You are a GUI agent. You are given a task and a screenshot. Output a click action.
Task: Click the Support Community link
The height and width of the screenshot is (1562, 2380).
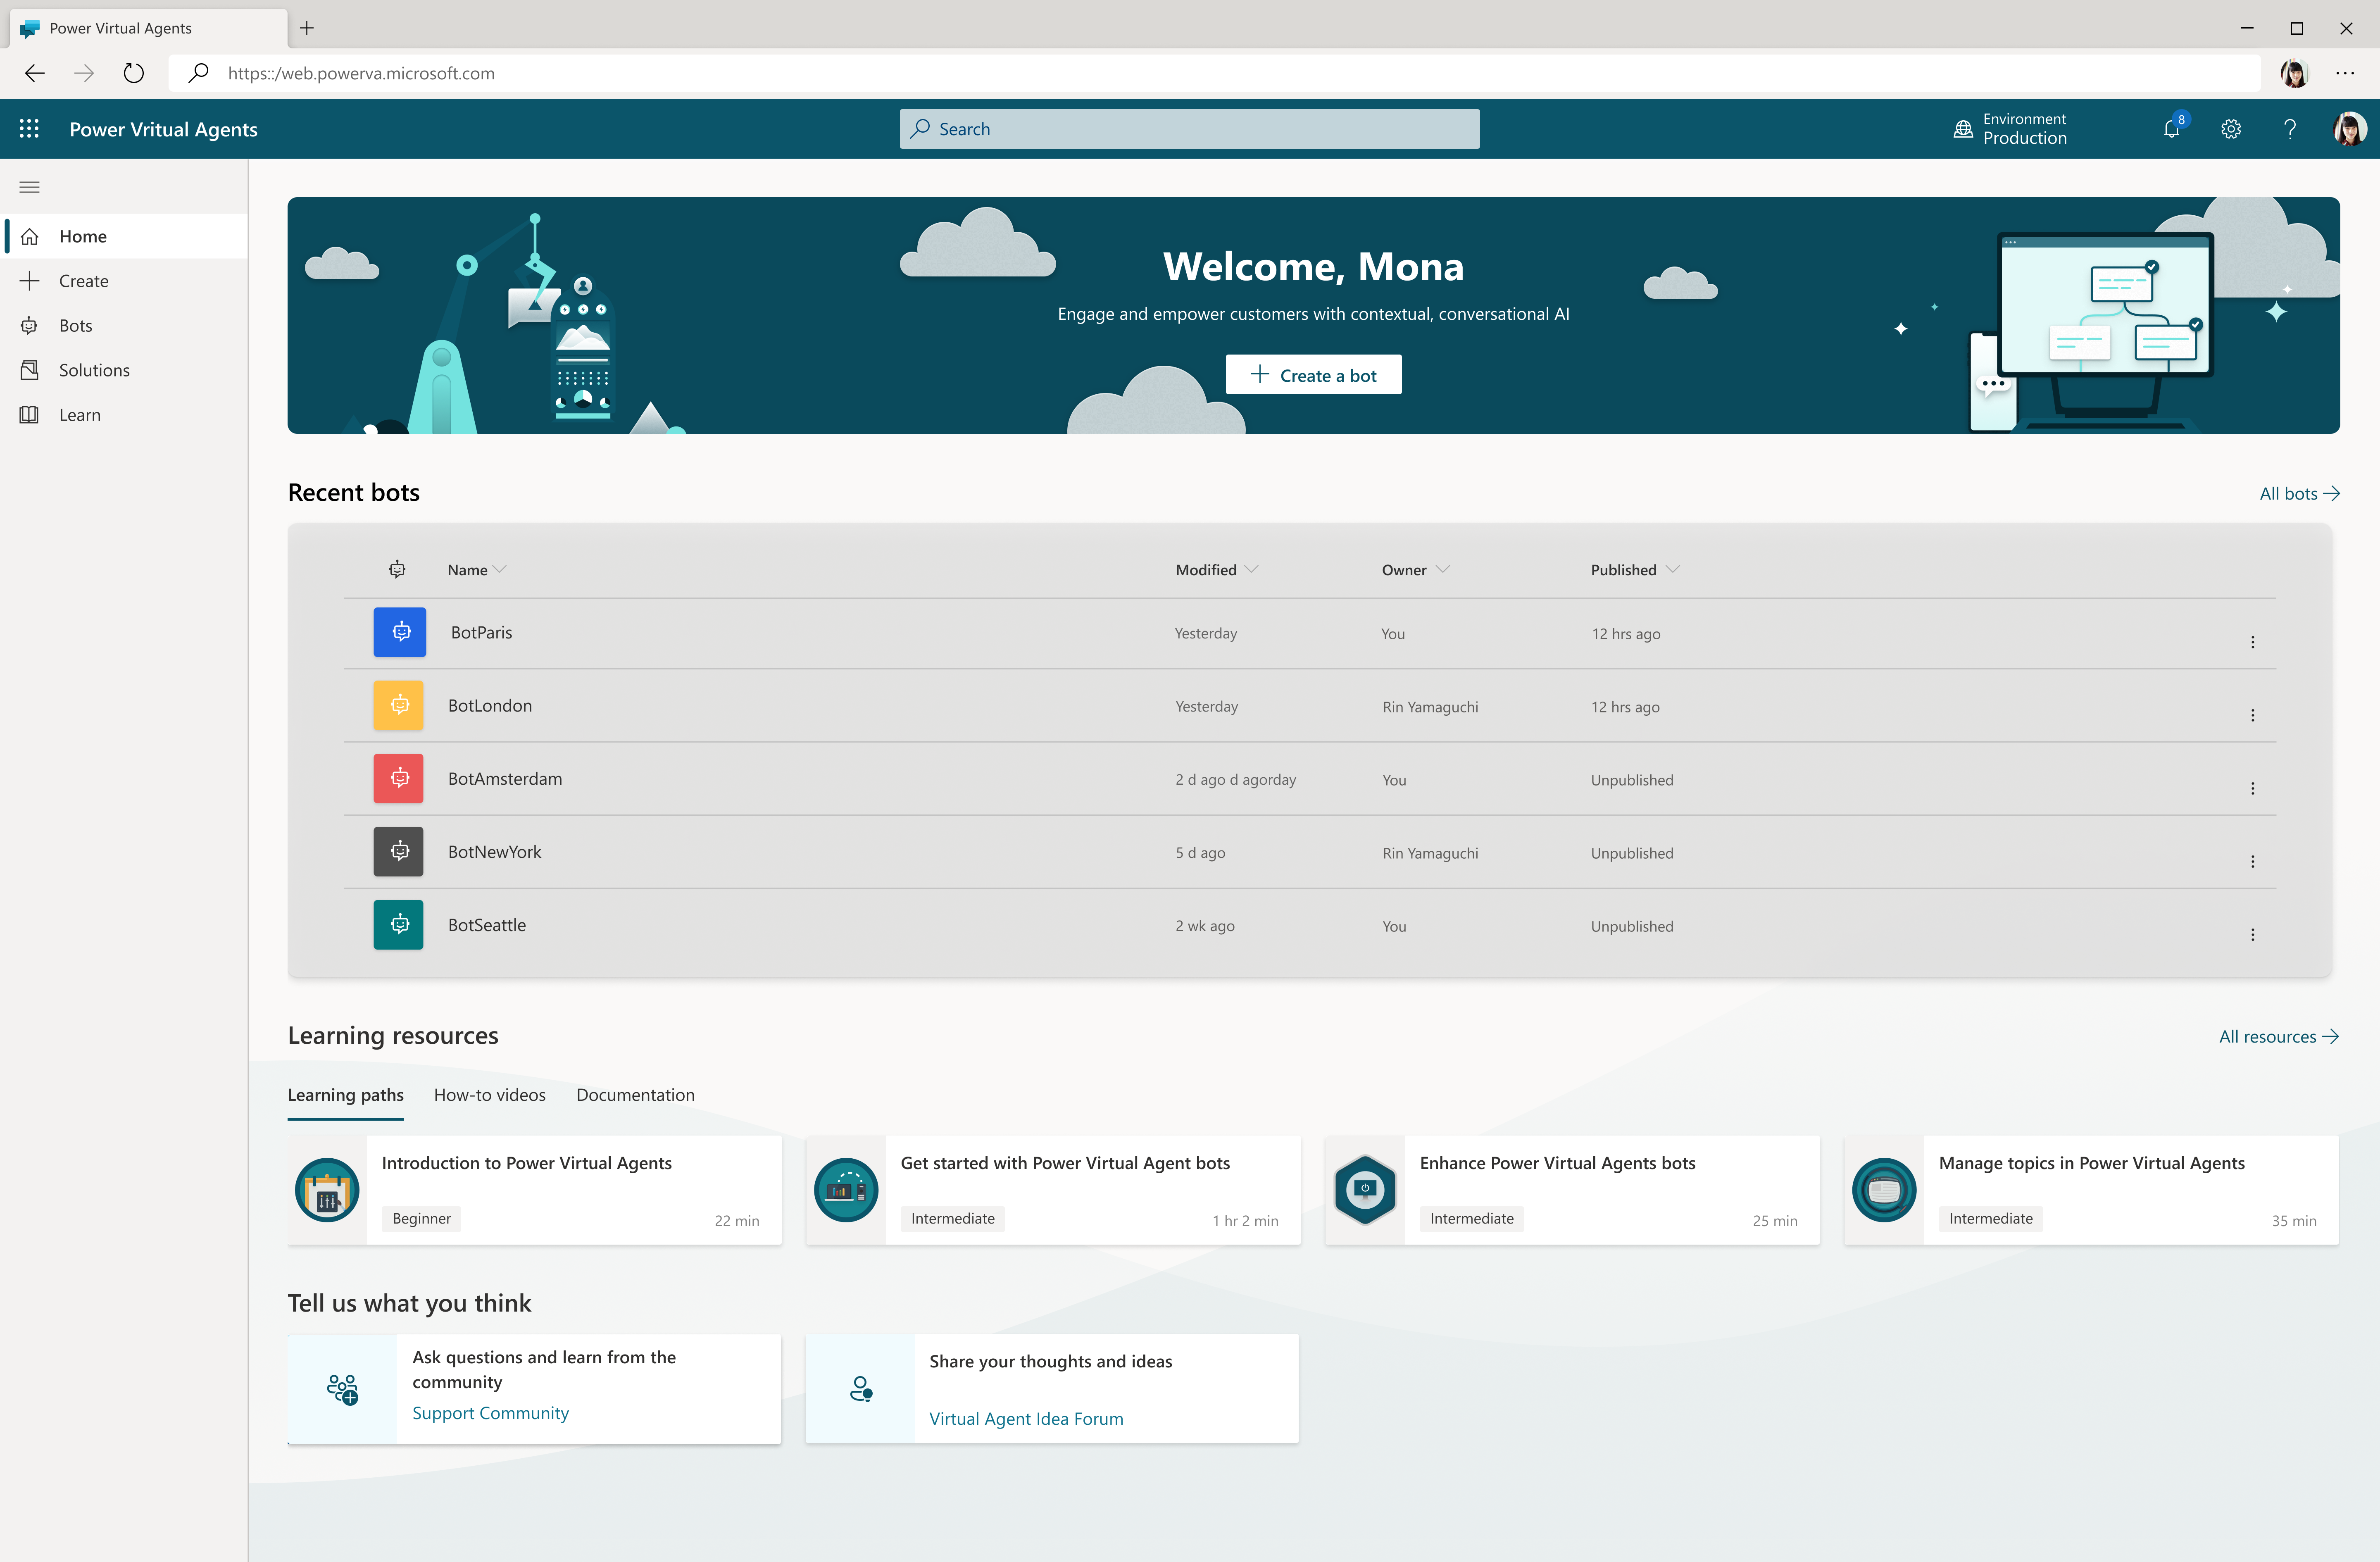click(x=490, y=1413)
